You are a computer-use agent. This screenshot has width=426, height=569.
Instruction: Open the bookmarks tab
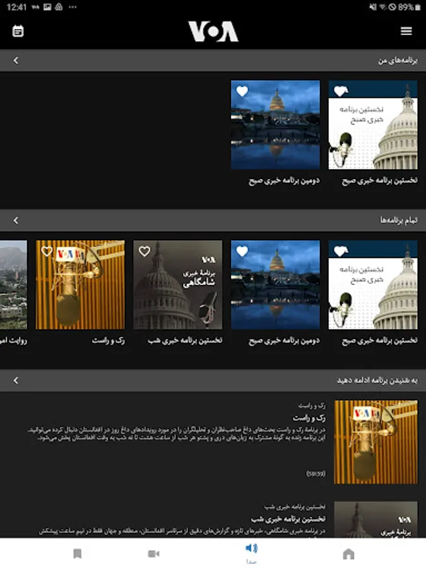[x=77, y=554]
